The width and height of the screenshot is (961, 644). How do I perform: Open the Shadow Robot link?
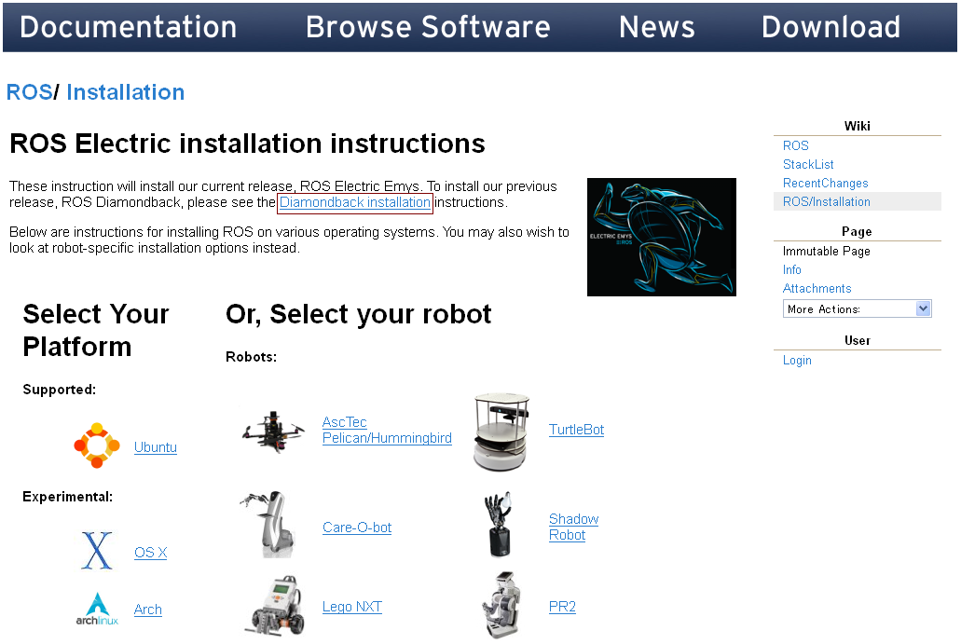coord(573,527)
